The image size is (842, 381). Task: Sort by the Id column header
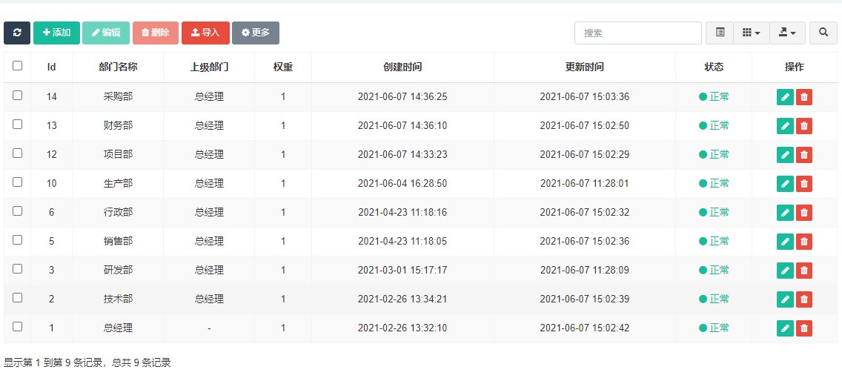click(x=52, y=67)
